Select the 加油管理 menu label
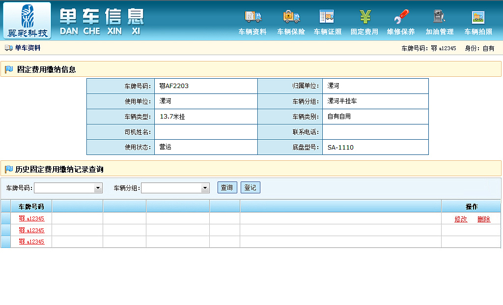This screenshot has height=305, width=503. (440, 32)
